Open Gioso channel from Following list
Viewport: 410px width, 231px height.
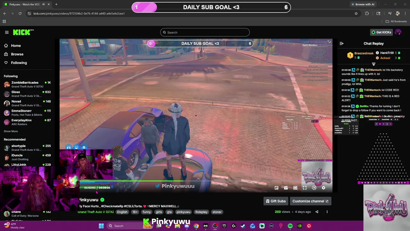[x=27, y=94]
